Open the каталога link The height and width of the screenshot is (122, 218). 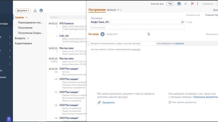tap(180, 43)
